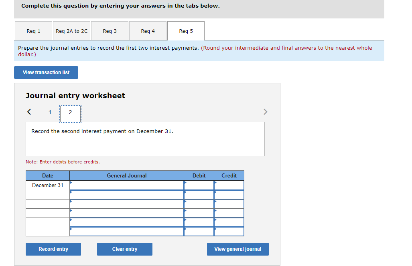Open the Req 3 tab

click(110, 31)
